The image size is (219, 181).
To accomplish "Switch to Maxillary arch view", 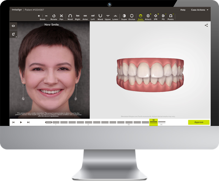I will (70, 16).
